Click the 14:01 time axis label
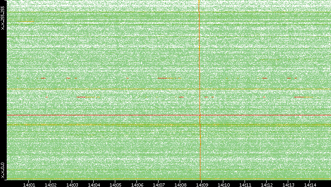 coord(29,185)
